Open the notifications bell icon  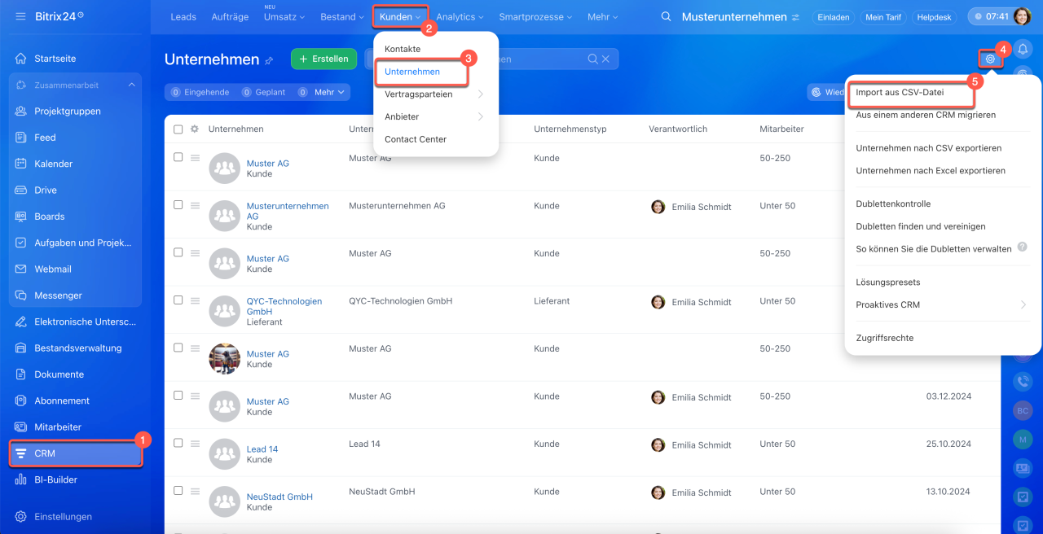coord(1022,49)
